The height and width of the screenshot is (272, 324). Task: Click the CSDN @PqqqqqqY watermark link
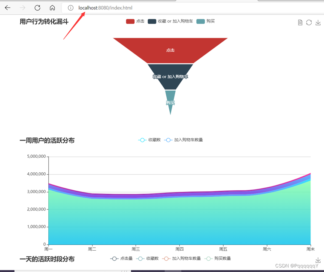[x=296, y=266]
